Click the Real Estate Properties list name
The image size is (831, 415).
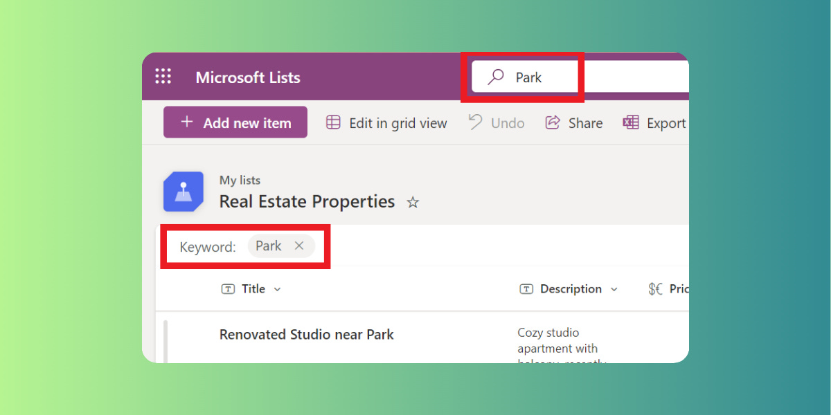[307, 201]
